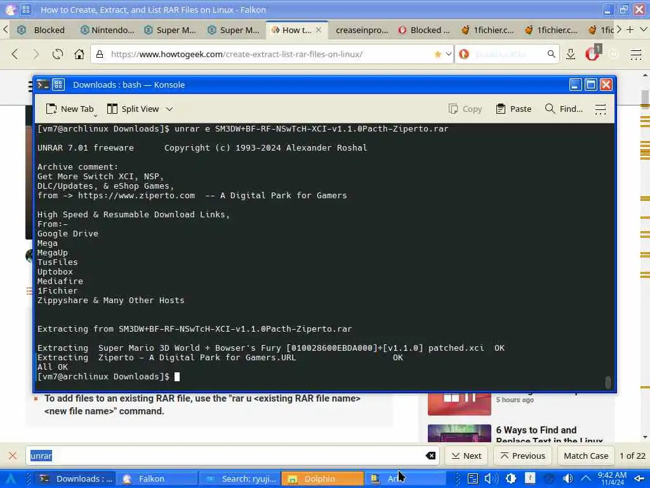
Task: Open the Falkon main menu icon
Action: pyautogui.click(x=636, y=54)
